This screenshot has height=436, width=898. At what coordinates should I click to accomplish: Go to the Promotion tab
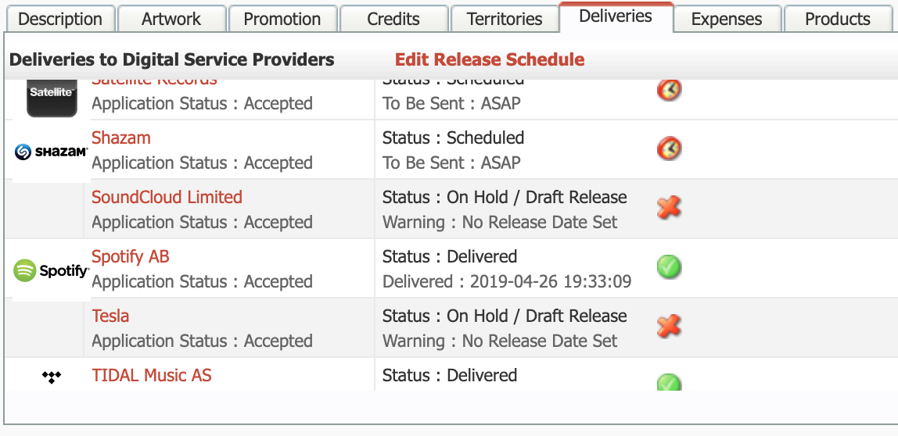[282, 19]
